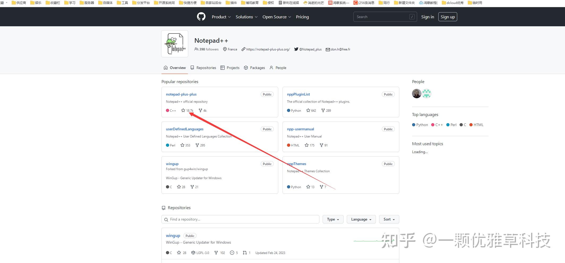Click the email icon beside don.h@free.fr

(327, 49)
